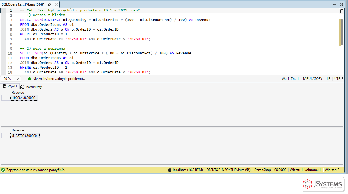Viewport: 348px width, 194px height.
Task: Click the 'Wiersze: 2' row count status
Action: [332, 170]
